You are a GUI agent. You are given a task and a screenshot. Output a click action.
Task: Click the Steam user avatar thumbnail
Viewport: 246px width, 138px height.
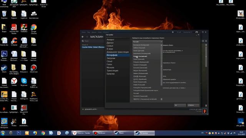(x=205, y=111)
